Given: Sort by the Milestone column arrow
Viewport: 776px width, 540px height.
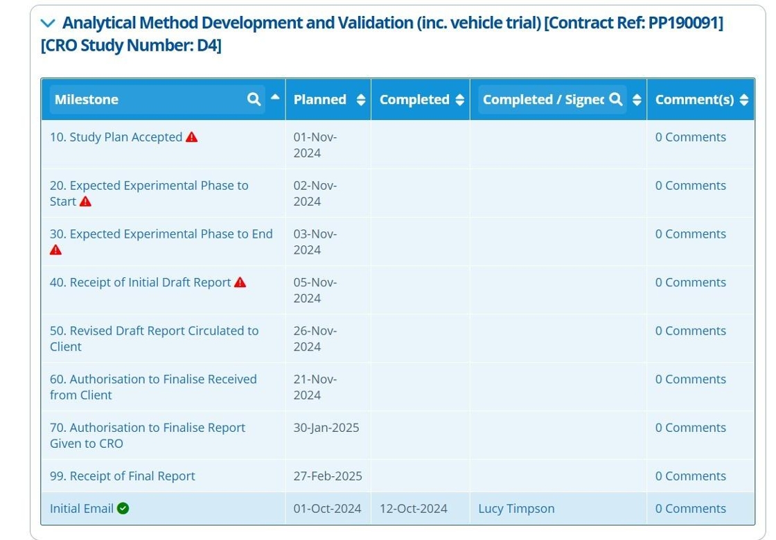Looking at the screenshot, I should click(275, 97).
